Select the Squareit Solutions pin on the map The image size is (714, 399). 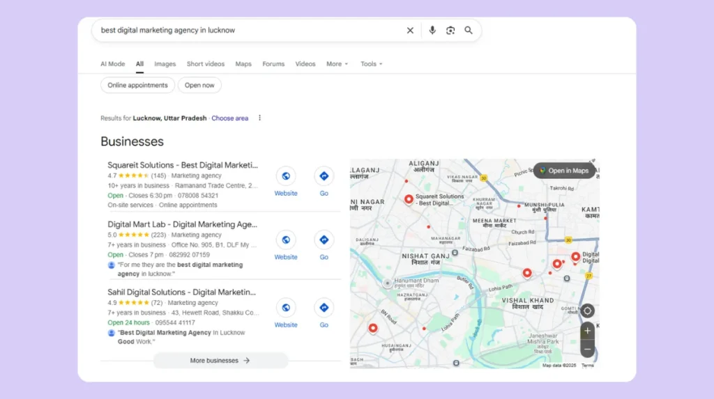click(x=409, y=199)
